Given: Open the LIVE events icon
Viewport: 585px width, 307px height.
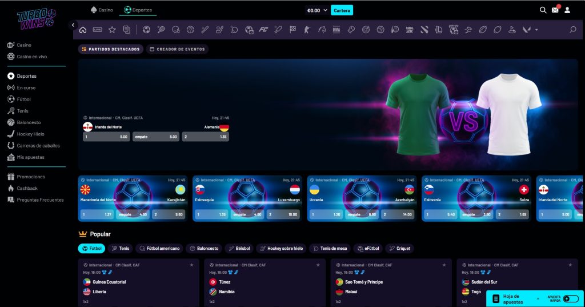Looking at the screenshot, I should click(97, 30).
